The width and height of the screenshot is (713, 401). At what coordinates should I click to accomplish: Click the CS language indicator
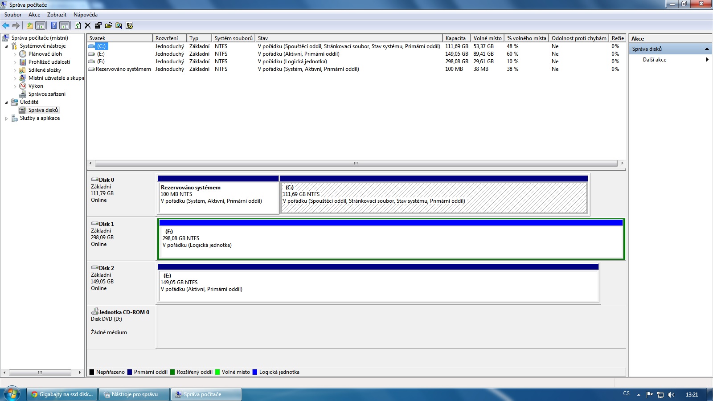click(x=626, y=393)
